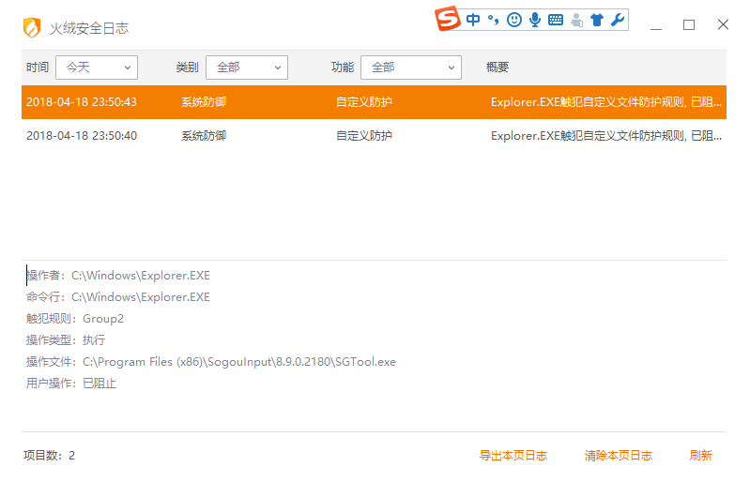Toggle the 中 Chinese/English input mode
Screen dimensions: 750x482
click(473, 20)
